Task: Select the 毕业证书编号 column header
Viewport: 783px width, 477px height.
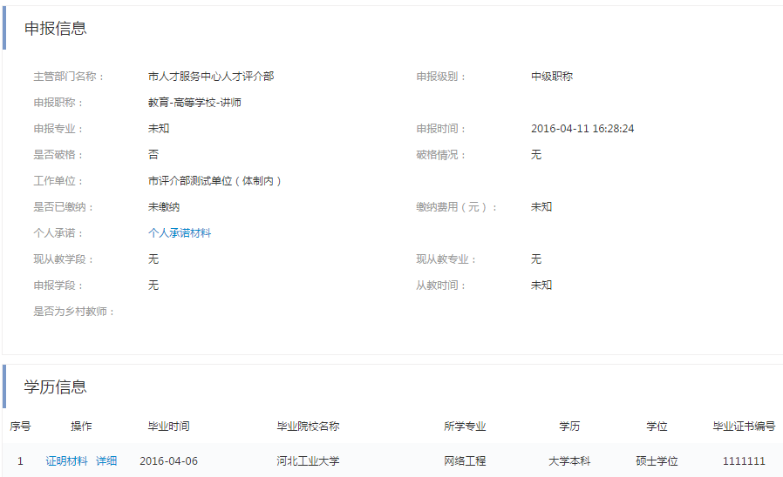Action: [744, 427]
